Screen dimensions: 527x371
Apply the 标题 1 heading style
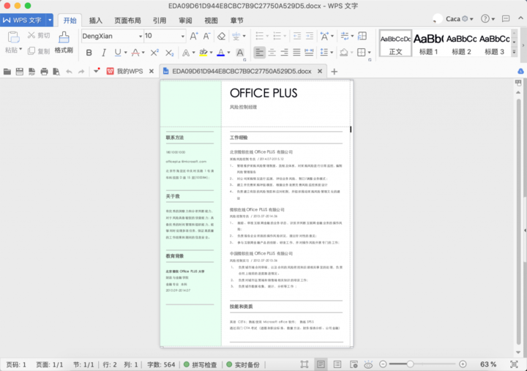point(428,43)
